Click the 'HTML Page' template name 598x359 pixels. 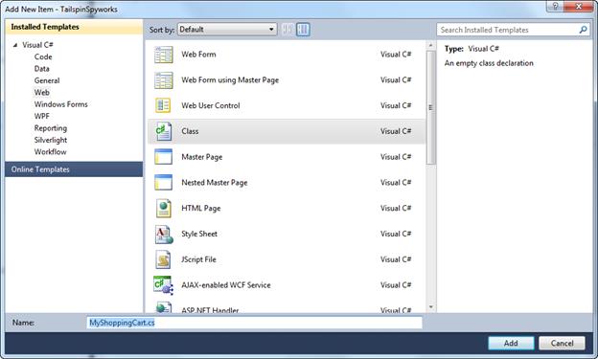201,208
